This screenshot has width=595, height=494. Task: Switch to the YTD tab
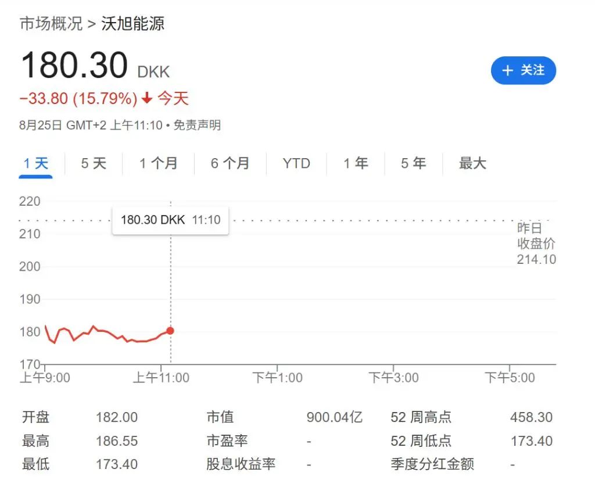(296, 163)
